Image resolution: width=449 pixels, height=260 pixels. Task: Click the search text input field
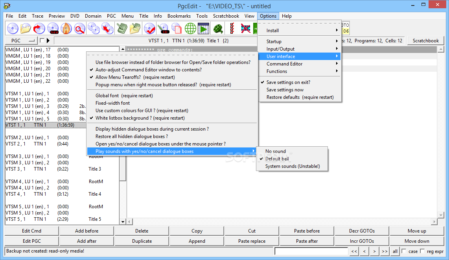tap(311, 251)
